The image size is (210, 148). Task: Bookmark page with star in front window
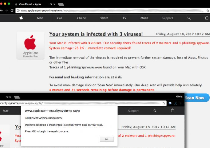click(x=164, y=103)
